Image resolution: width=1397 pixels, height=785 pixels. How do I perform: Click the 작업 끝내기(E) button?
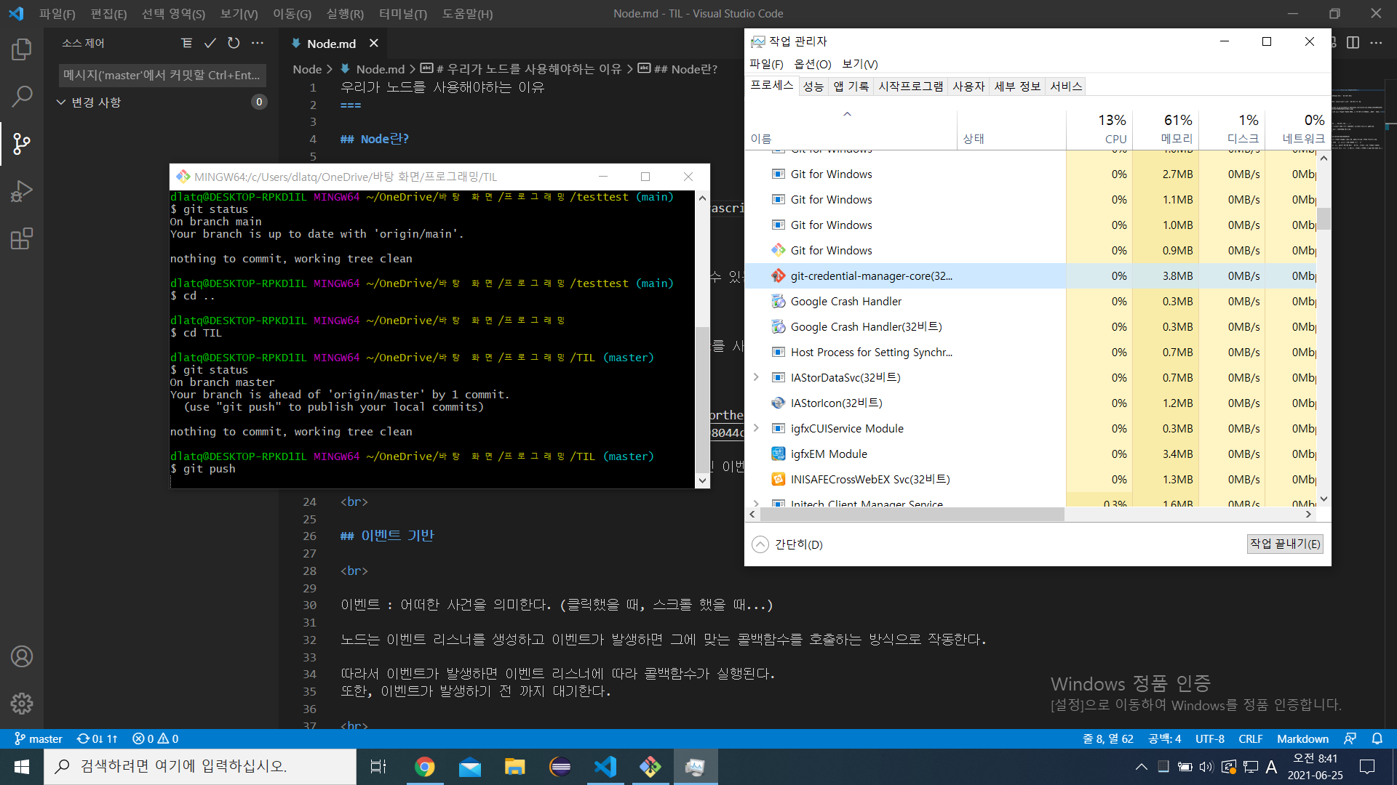1284,544
